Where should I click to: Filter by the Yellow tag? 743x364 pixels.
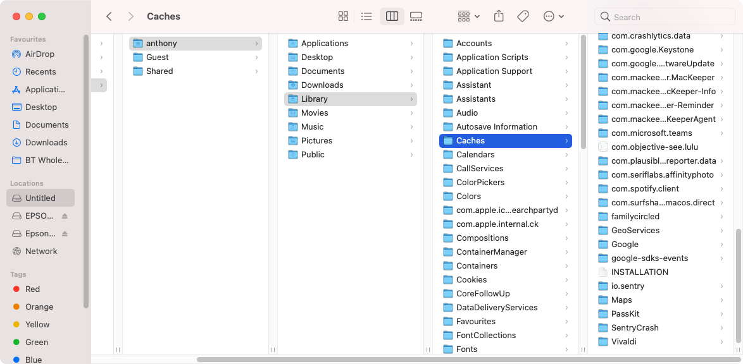(41, 325)
